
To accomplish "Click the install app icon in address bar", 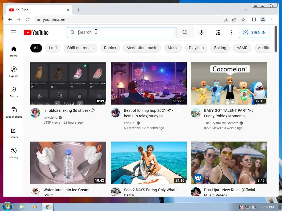I will pyautogui.click(x=225, y=20).
